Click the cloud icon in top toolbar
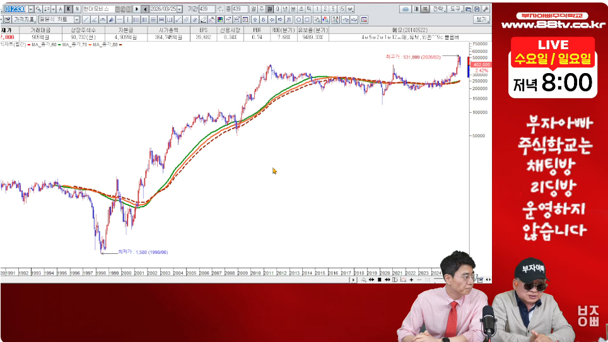Image resolution: width=608 pixels, height=342 pixels. pos(406,9)
